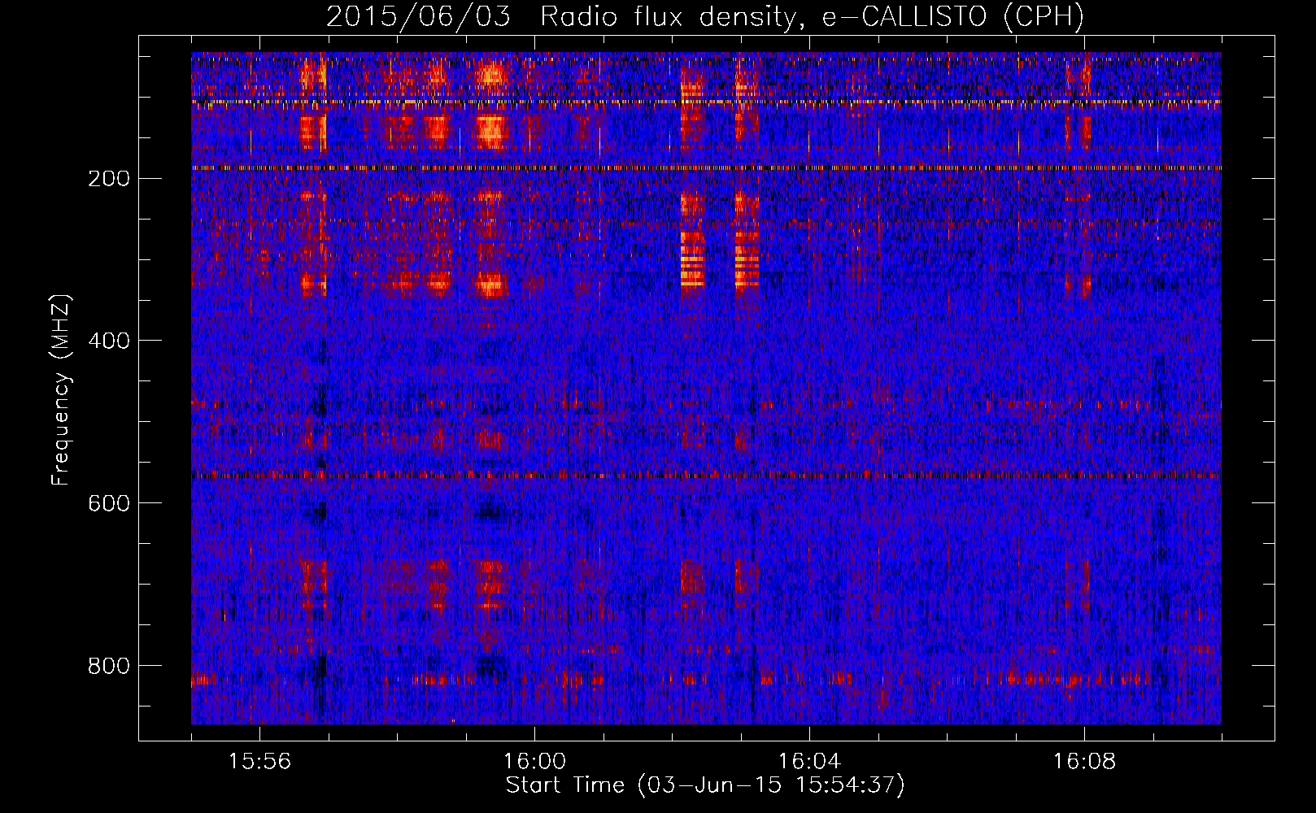Click the 16:00 time tick label
Viewport: 1316px width, 813px height.
(x=534, y=761)
